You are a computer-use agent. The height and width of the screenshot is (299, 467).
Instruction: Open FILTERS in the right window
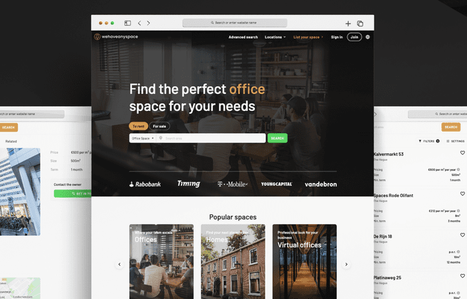[x=429, y=141]
